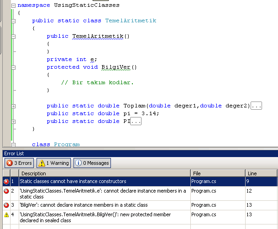Screen dimensions: 278x229
Task: Click the error icon on row 3
Action: click(6, 205)
